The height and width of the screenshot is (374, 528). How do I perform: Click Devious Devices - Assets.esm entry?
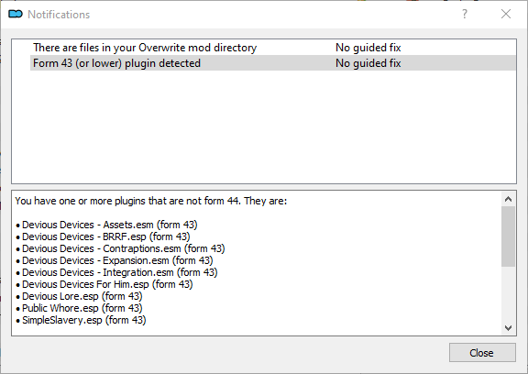(x=106, y=225)
